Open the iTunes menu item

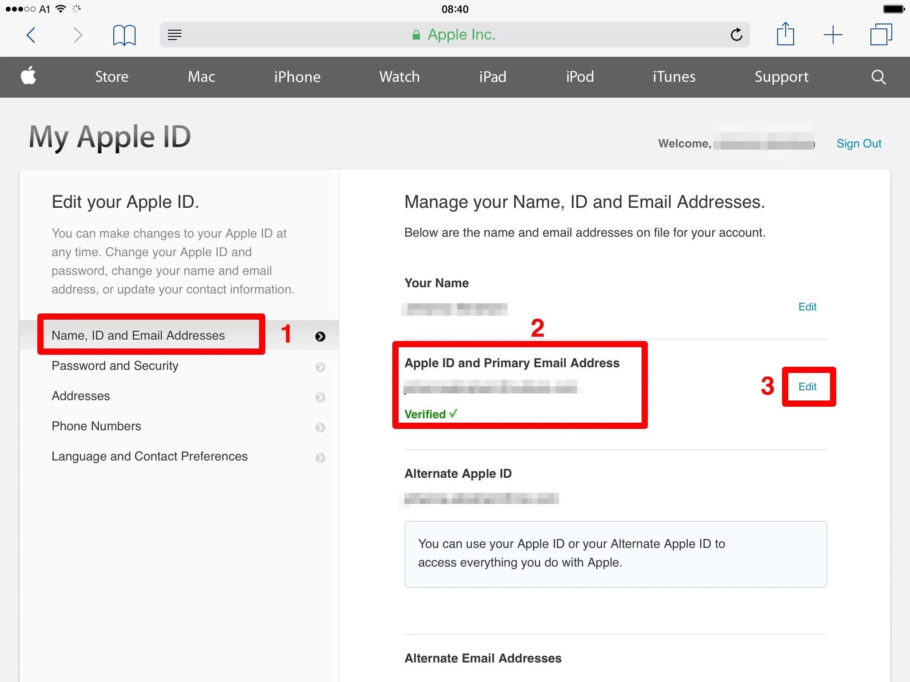pos(674,77)
